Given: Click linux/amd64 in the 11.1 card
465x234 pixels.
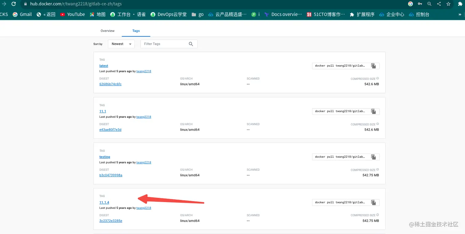Looking at the screenshot, I should [x=190, y=130].
